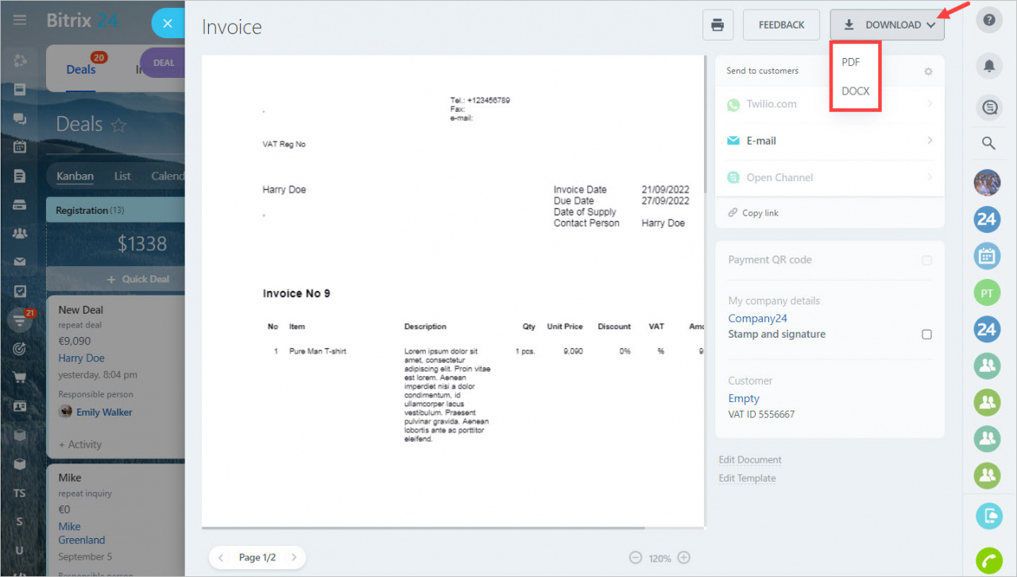Open Mike Greenland contact link
The height and width of the screenshot is (577, 1017).
point(81,533)
